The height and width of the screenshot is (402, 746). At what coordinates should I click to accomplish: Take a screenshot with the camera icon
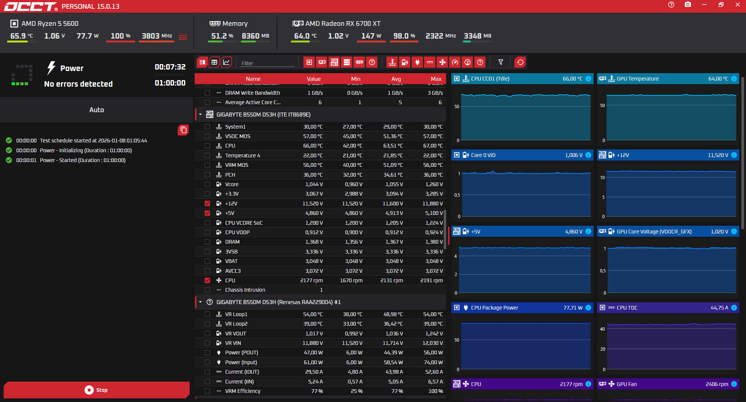tap(688, 5)
